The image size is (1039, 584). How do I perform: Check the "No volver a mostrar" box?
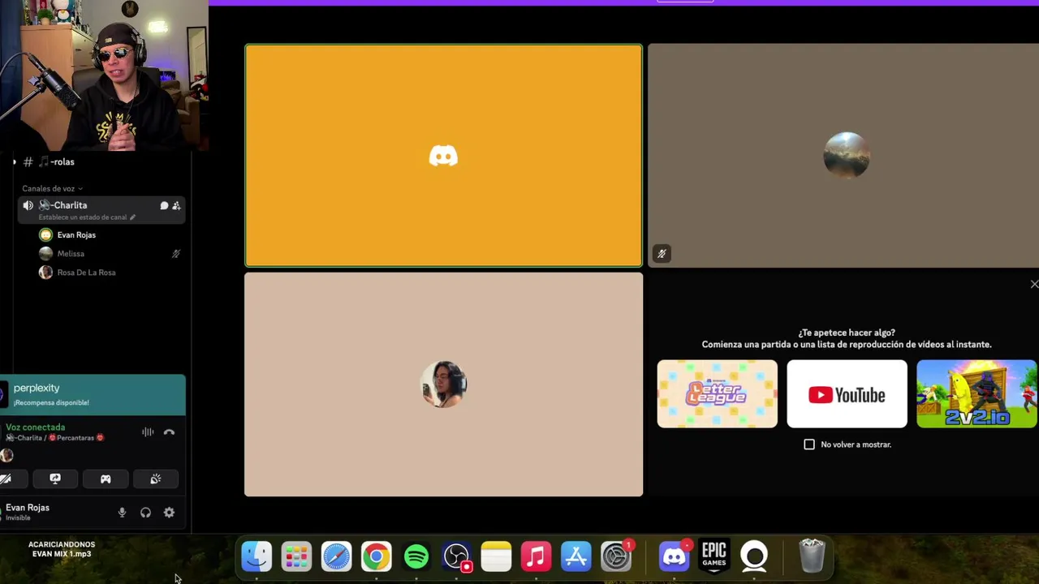809,444
